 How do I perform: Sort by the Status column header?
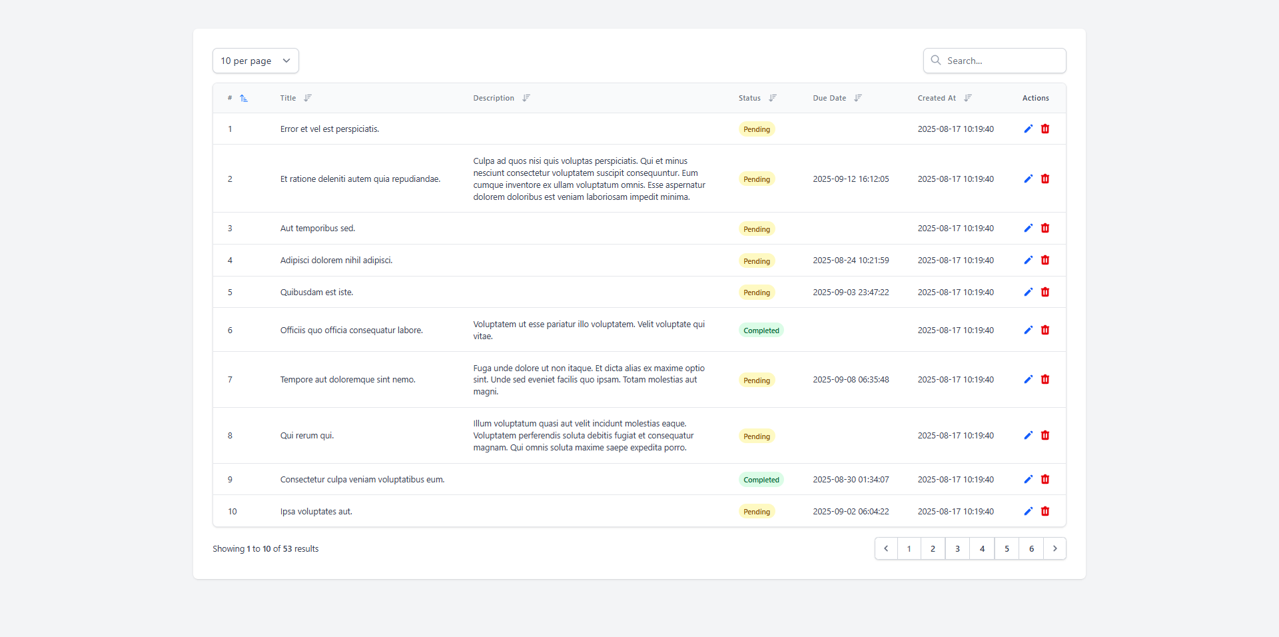click(x=772, y=98)
